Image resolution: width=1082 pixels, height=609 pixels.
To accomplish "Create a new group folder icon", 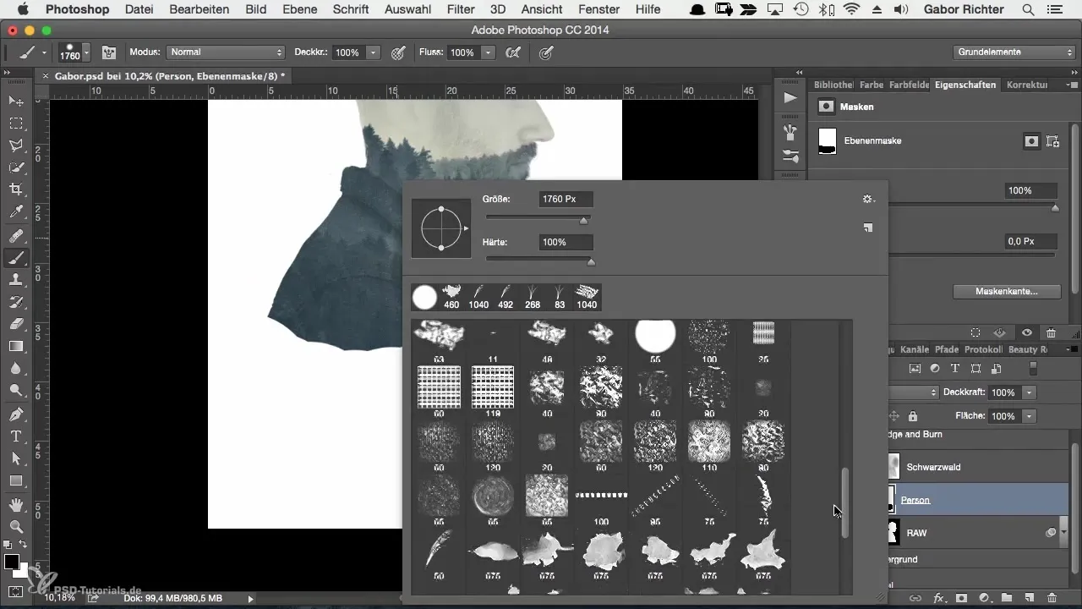I will click(x=1007, y=598).
